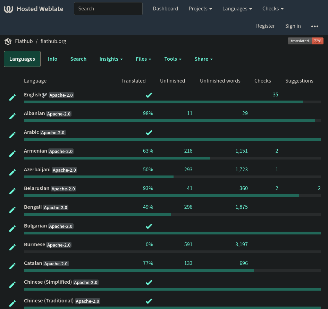Expand the Tools dropdown
328x309 pixels.
(173, 59)
